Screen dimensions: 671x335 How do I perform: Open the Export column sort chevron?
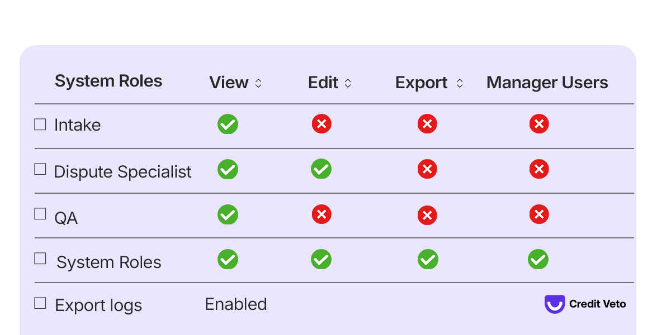click(x=460, y=83)
